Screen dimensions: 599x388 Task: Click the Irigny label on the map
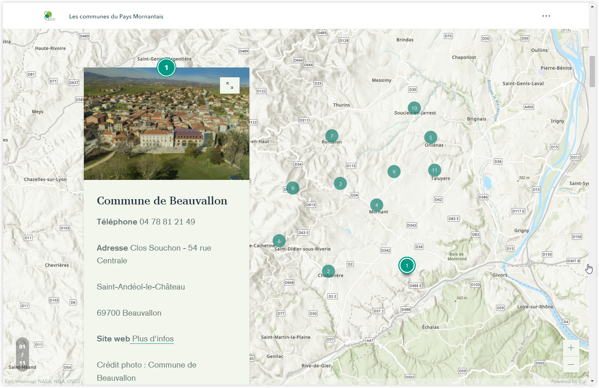click(557, 121)
